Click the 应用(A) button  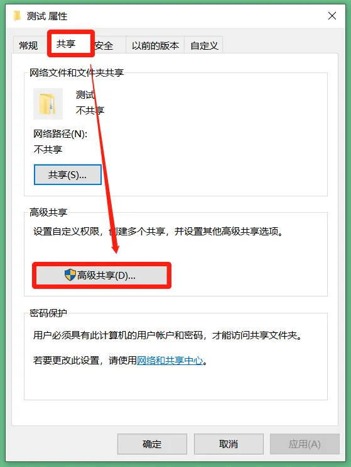point(305,444)
